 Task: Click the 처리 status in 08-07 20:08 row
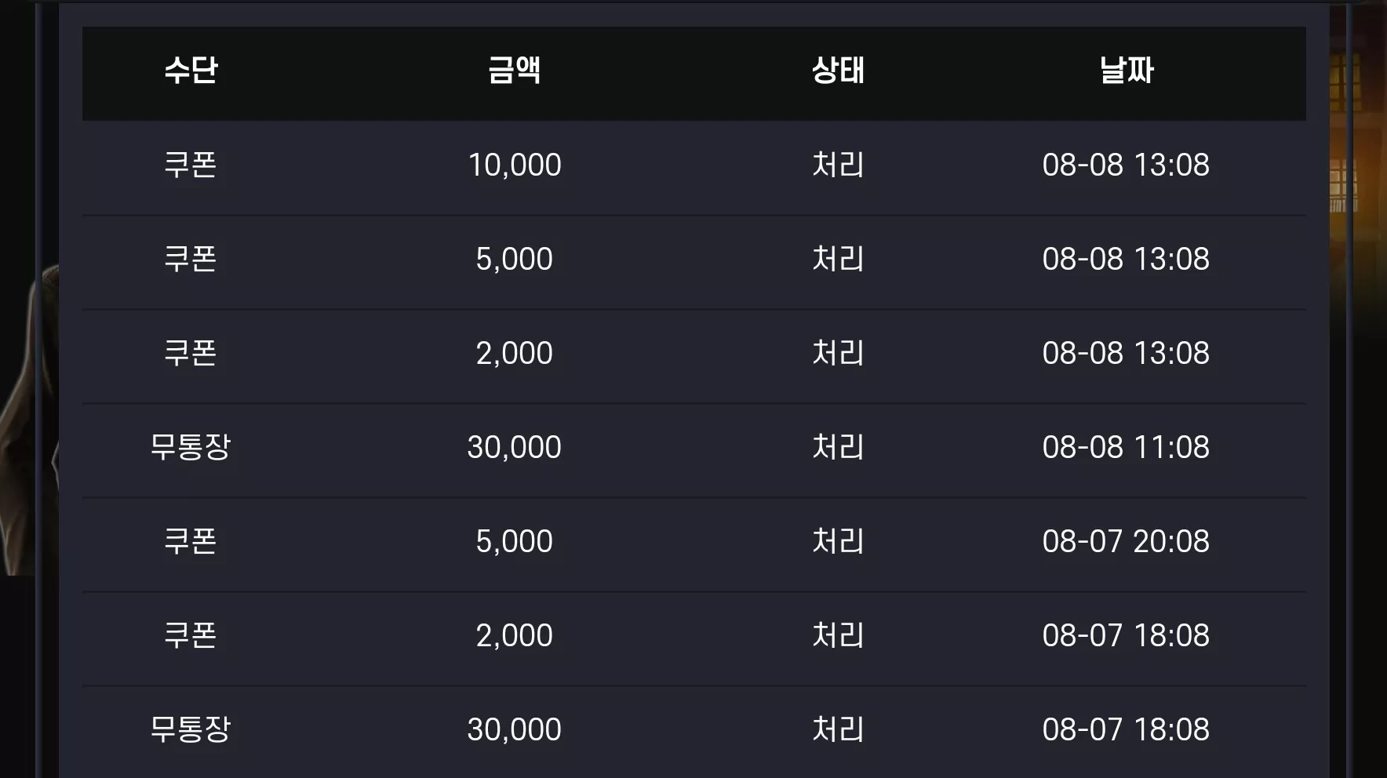[838, 541]
